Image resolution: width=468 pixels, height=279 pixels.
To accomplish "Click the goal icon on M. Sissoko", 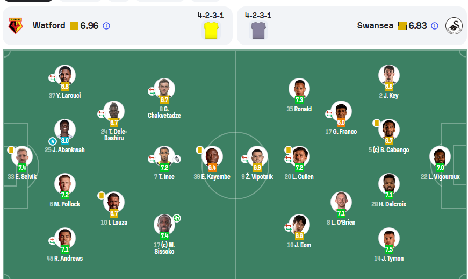I will (x=177, y=218).
